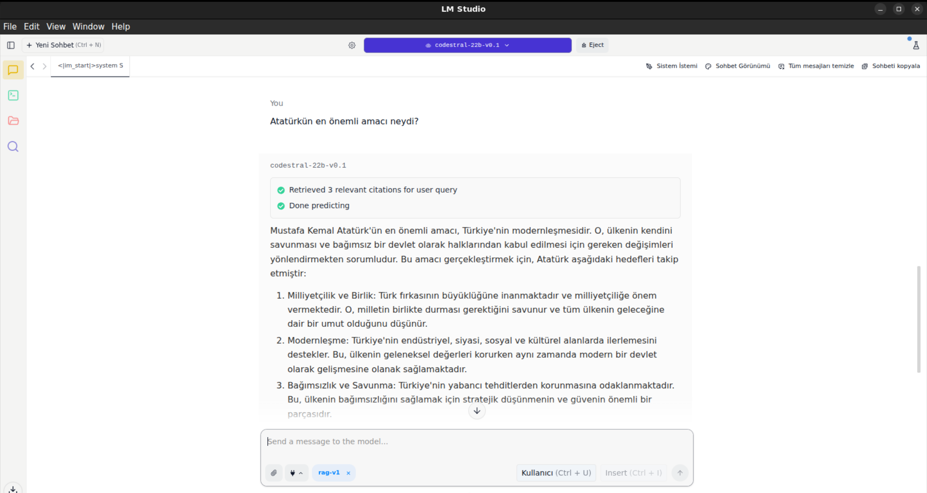This screenshot has height=493, width=927.
Task: Open the Developer terminal sidebar icon
Action: (13, 95)
